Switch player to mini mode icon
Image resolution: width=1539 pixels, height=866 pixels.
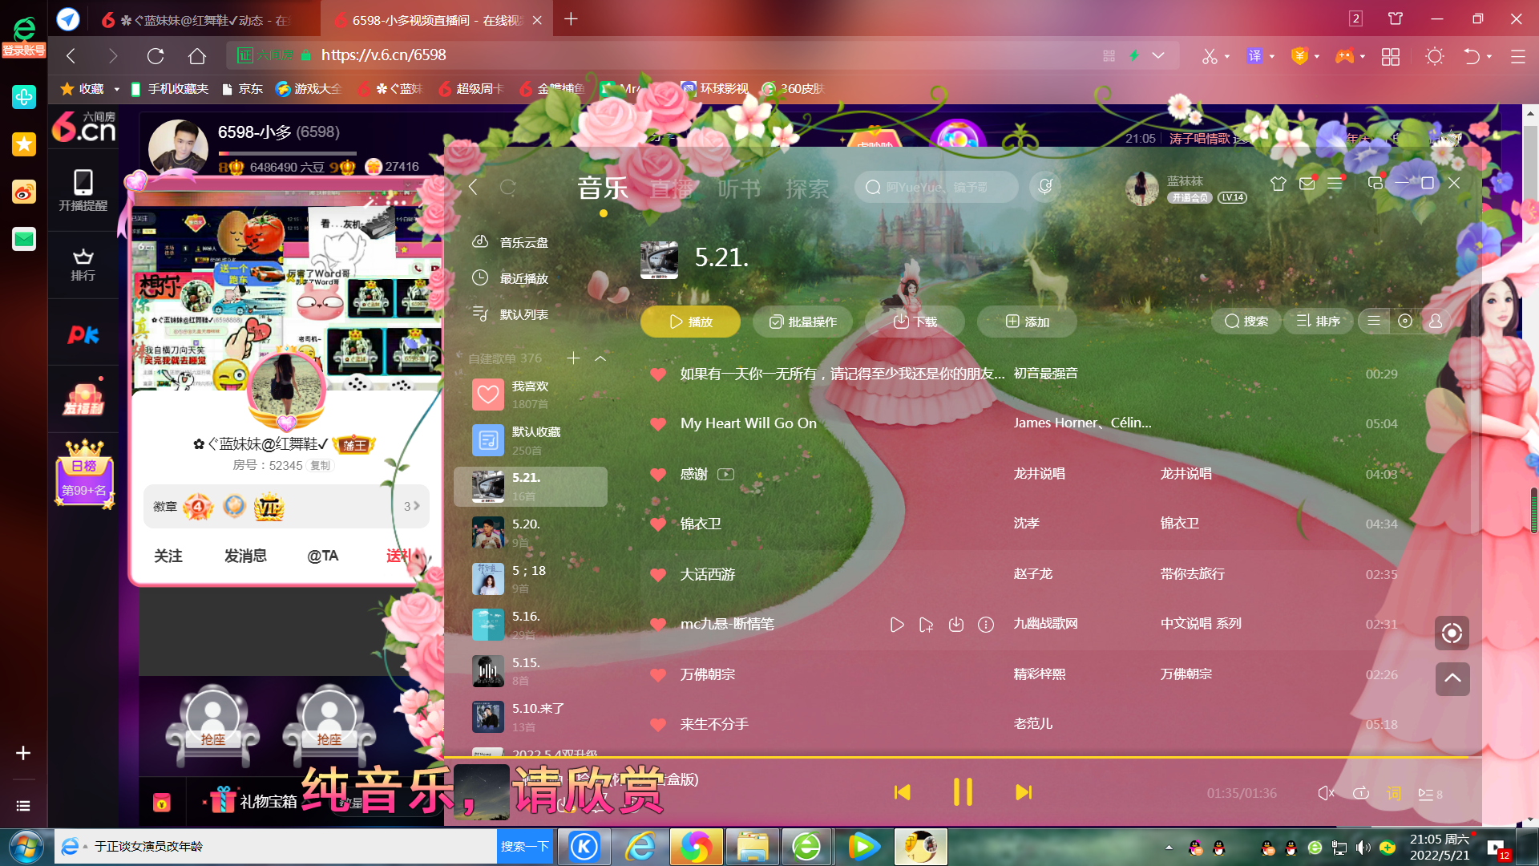[1375, 184]
